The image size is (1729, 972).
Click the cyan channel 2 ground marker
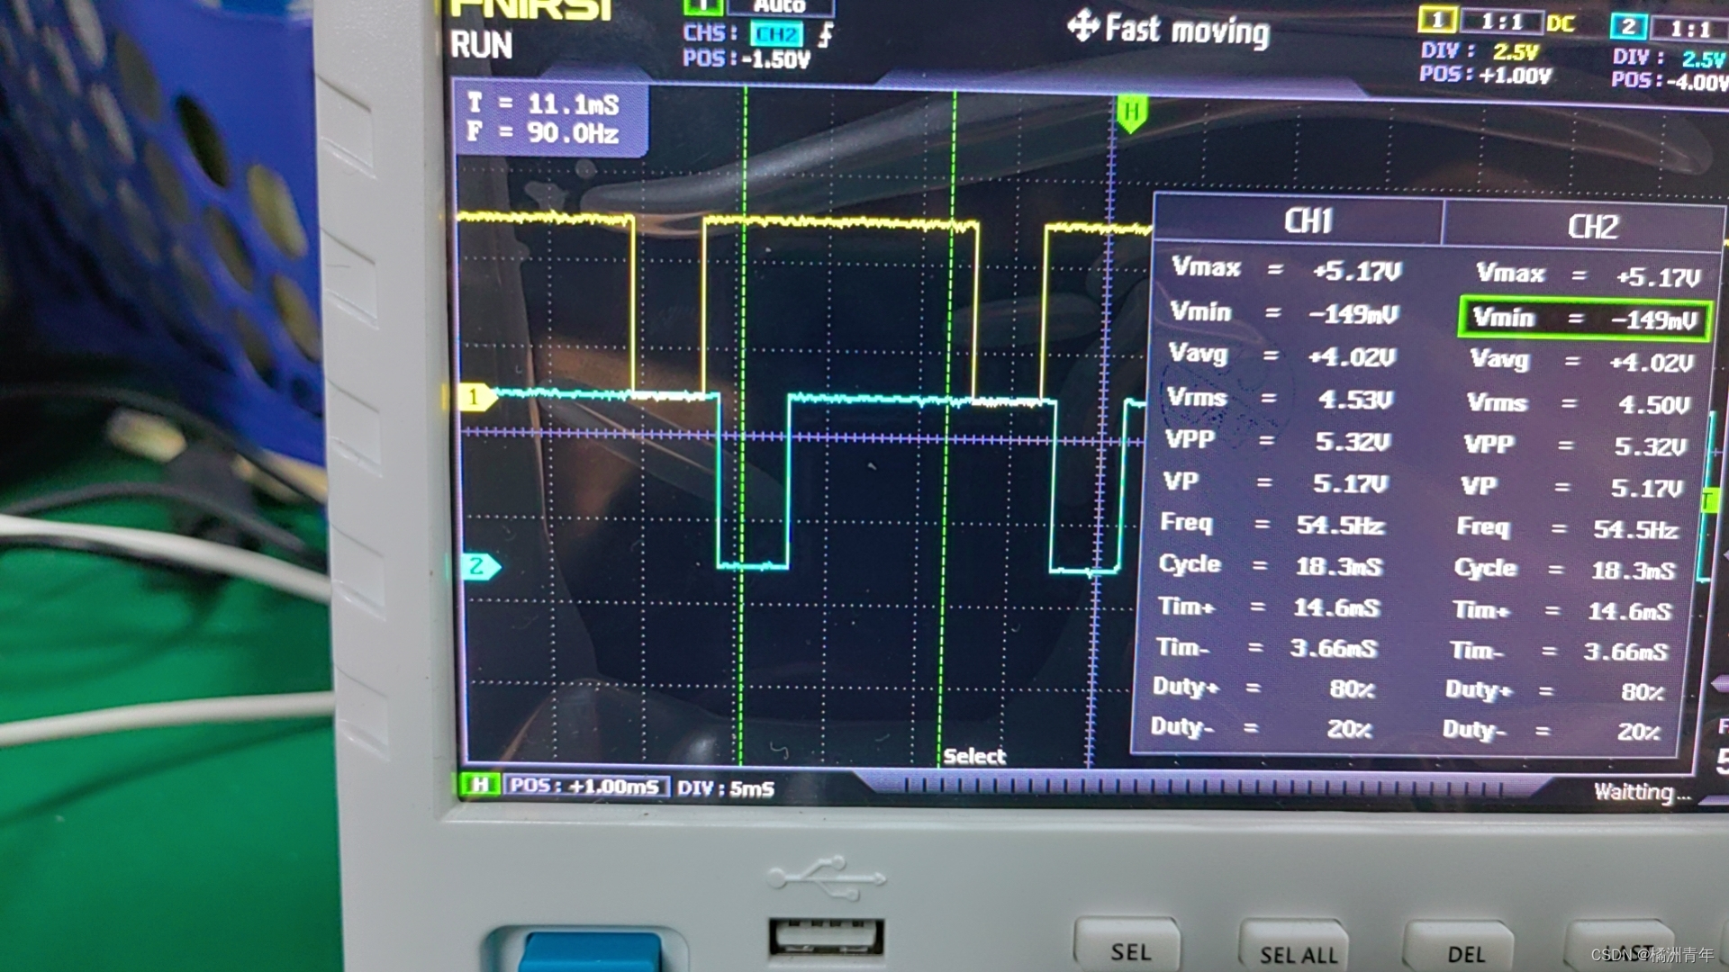point(478,566)
